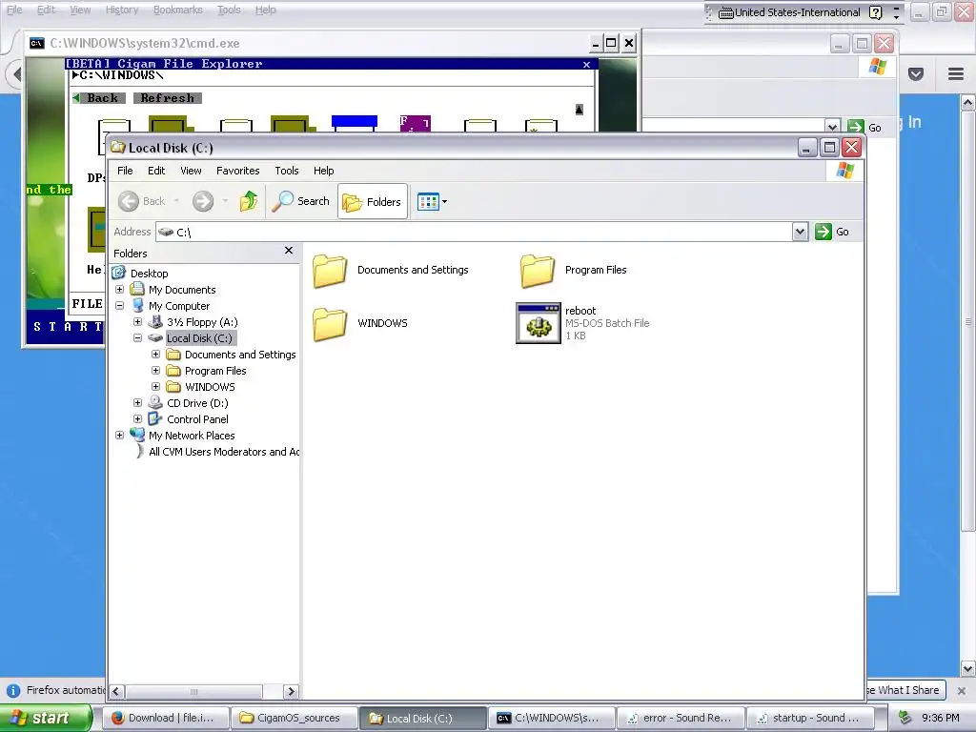
Task: Switch to error - Sound Recorder taskbar item
Action: 681,718
